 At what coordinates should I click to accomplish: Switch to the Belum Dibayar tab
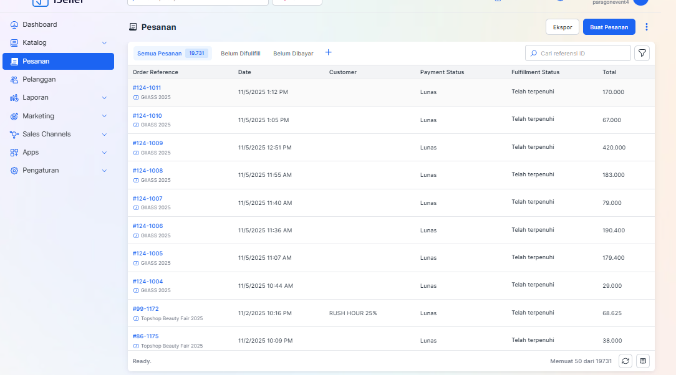[x=293, y=54]
